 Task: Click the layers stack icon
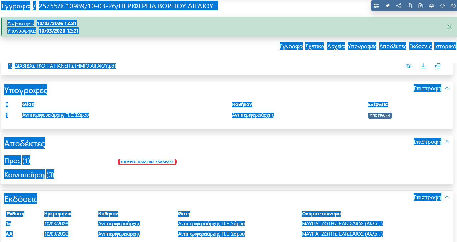[432, 6]
